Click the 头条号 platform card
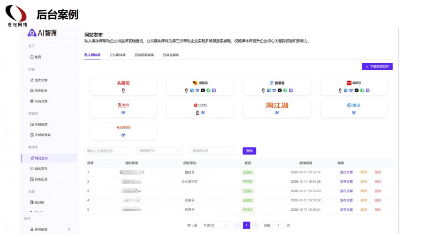The height and width of the screenshot is (237, 422). 123,86
